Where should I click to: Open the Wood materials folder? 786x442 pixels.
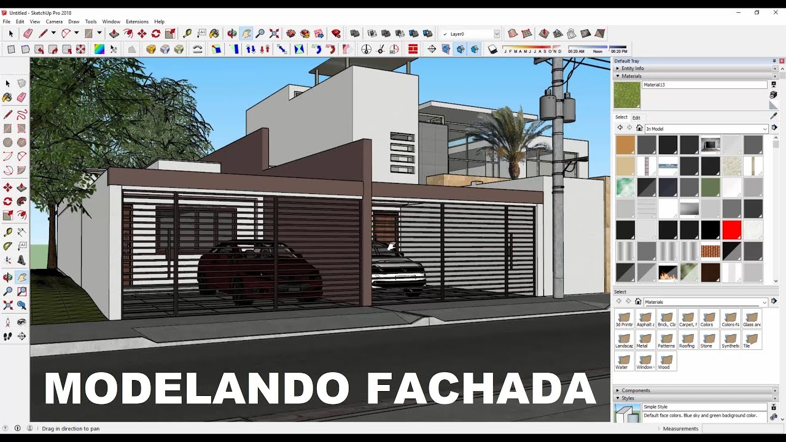tap(666, 362)
